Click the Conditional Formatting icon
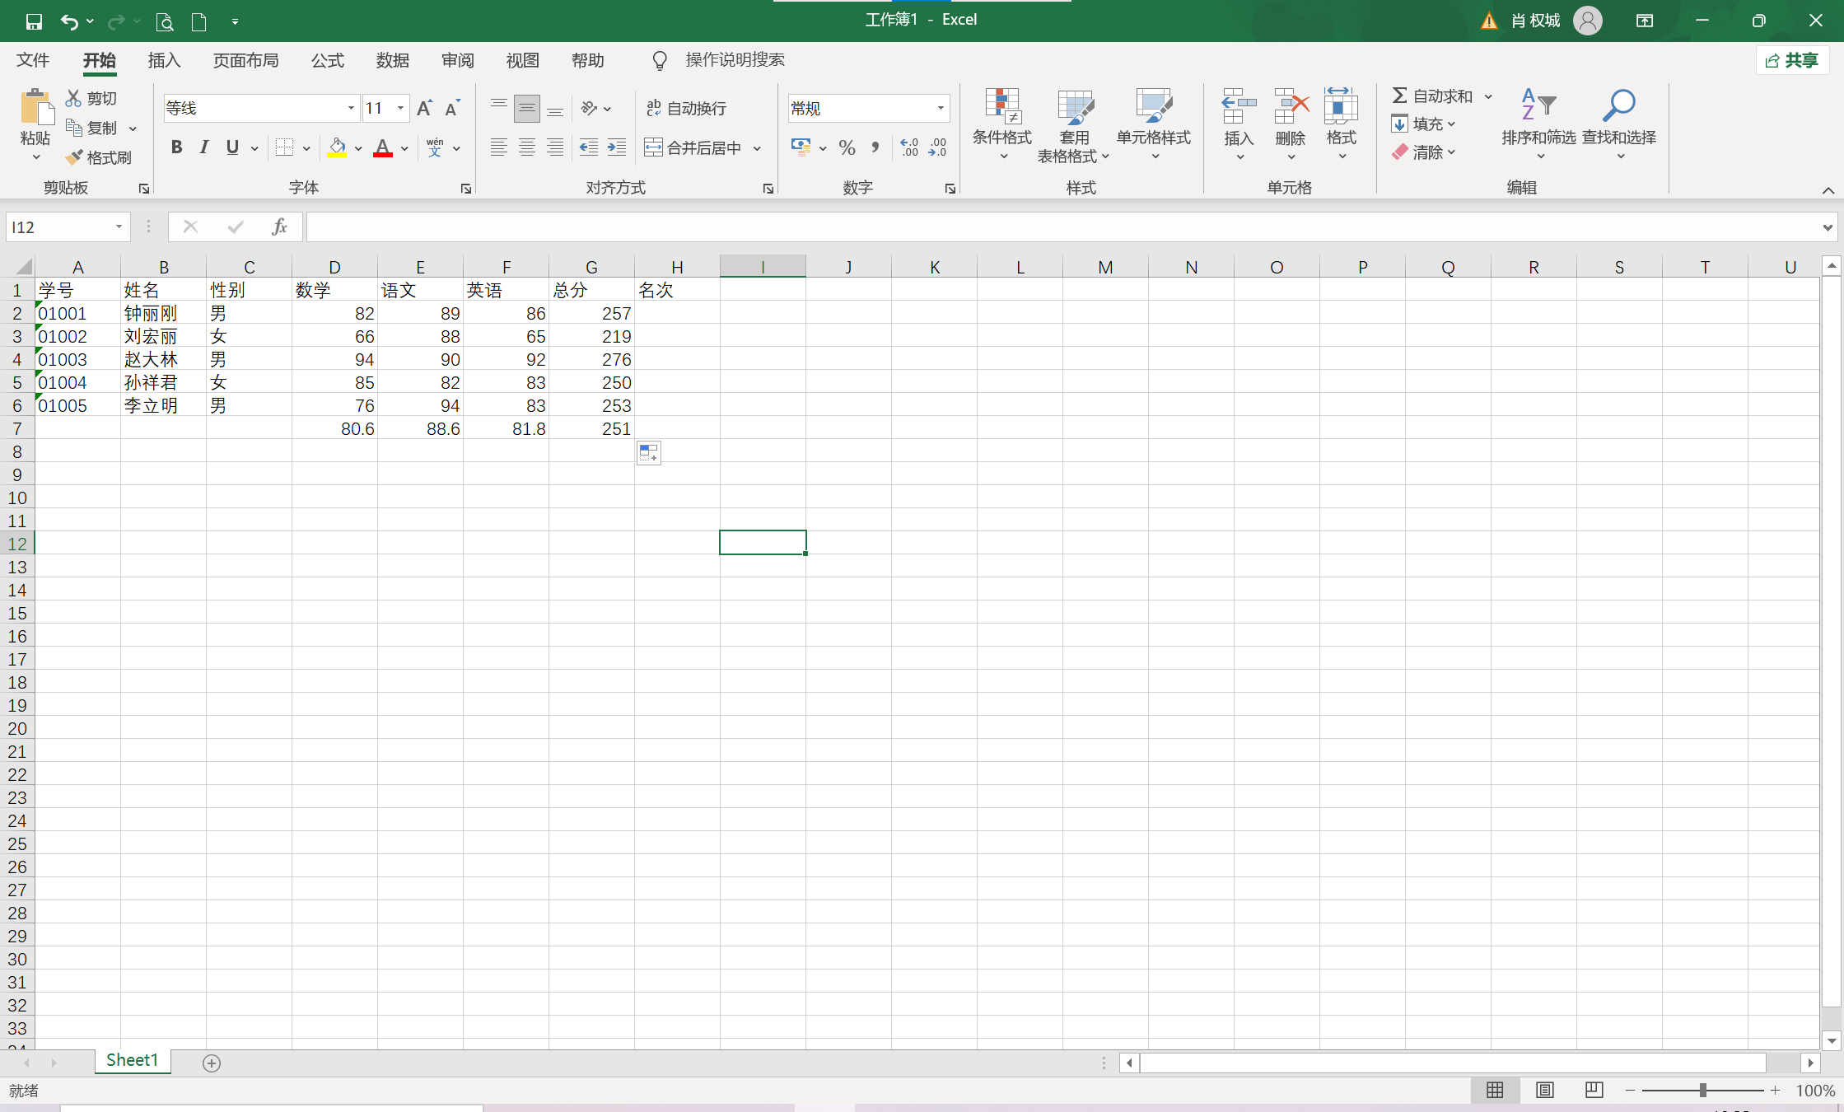 click(x=1001, y=107)
